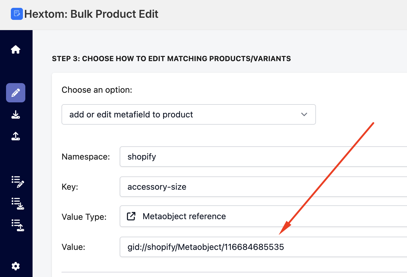Open the Value Type Metaobject reference selector

coord(262,216)
